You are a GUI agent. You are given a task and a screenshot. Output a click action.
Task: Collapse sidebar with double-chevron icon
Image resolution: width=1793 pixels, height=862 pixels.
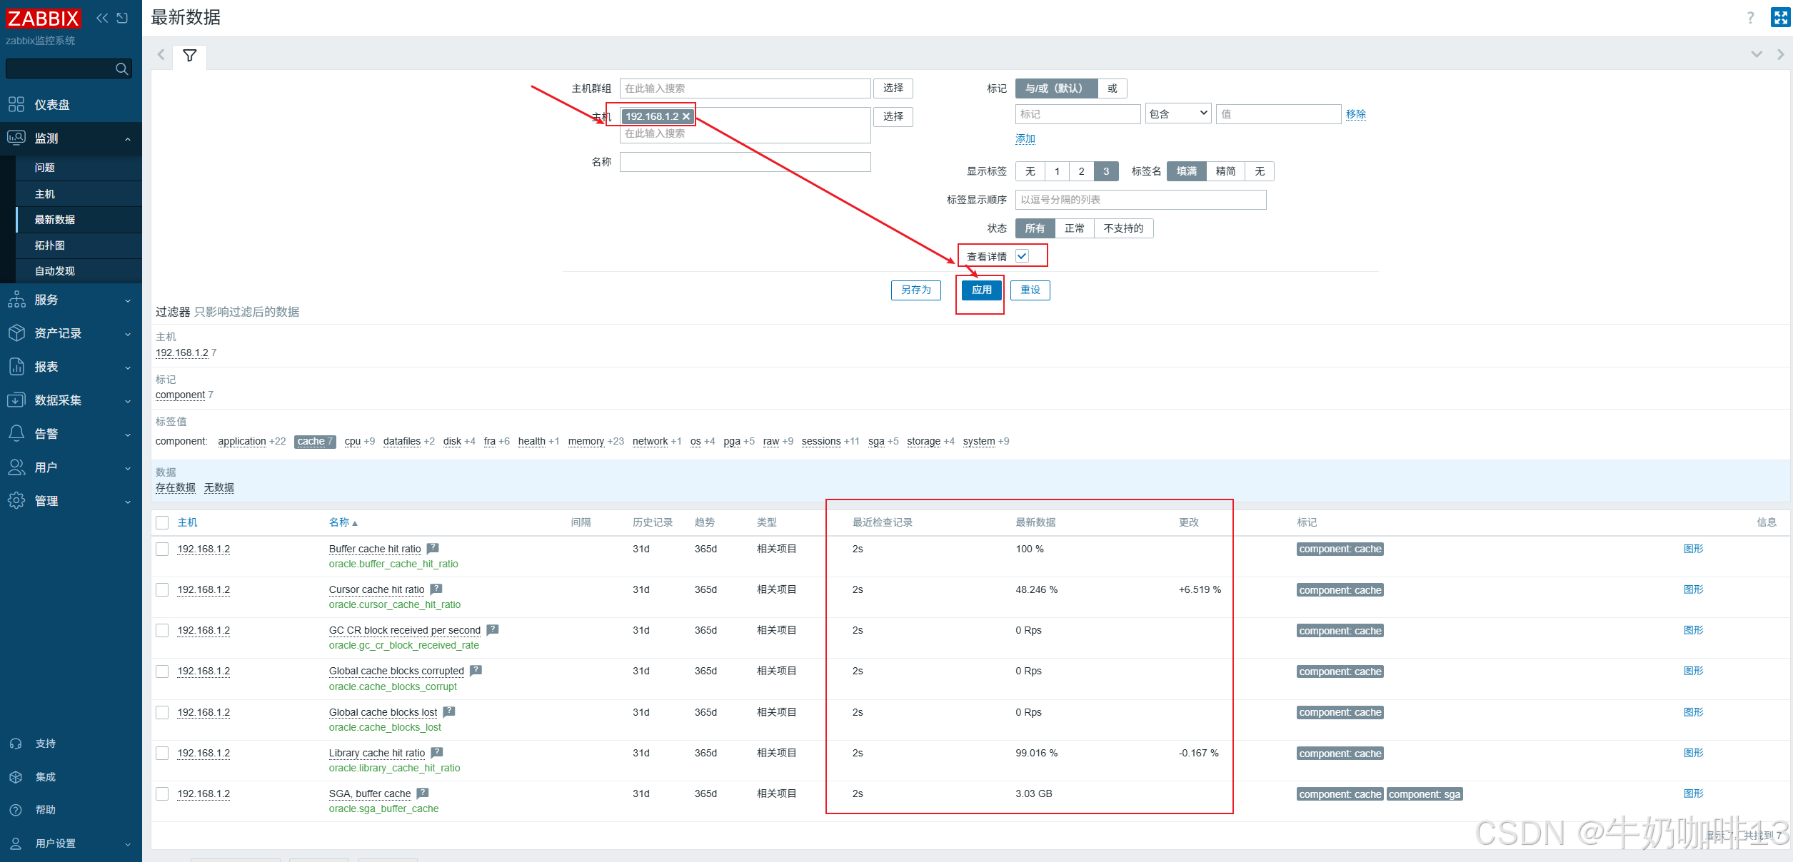click(102, 18)
